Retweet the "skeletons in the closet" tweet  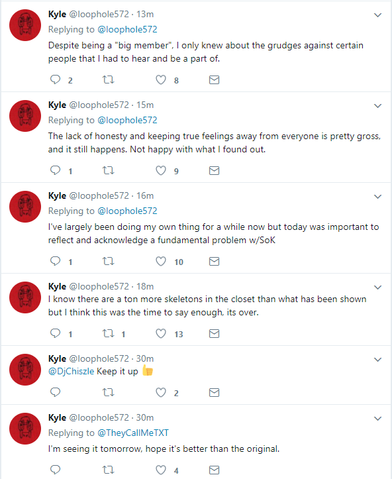pyautogui.click(x=108, y=333)
